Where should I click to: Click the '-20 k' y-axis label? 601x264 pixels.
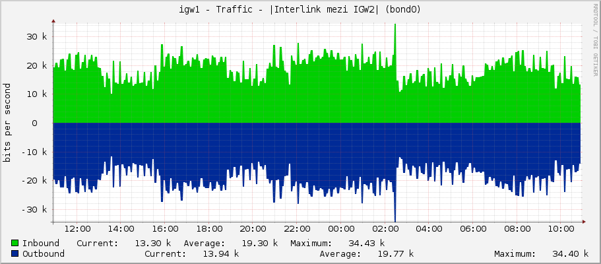34,181
